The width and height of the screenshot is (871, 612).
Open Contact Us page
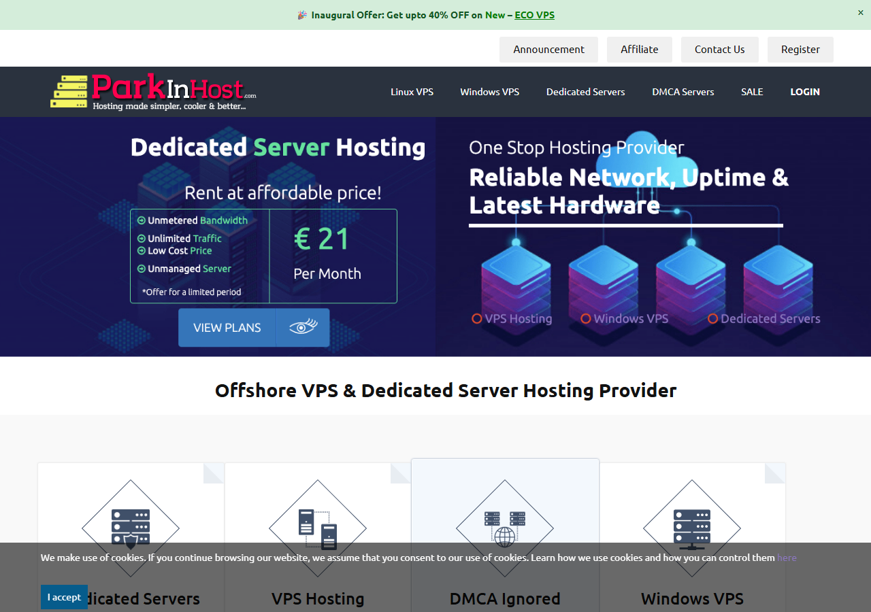pyautogui.click(x=720, y=50)
